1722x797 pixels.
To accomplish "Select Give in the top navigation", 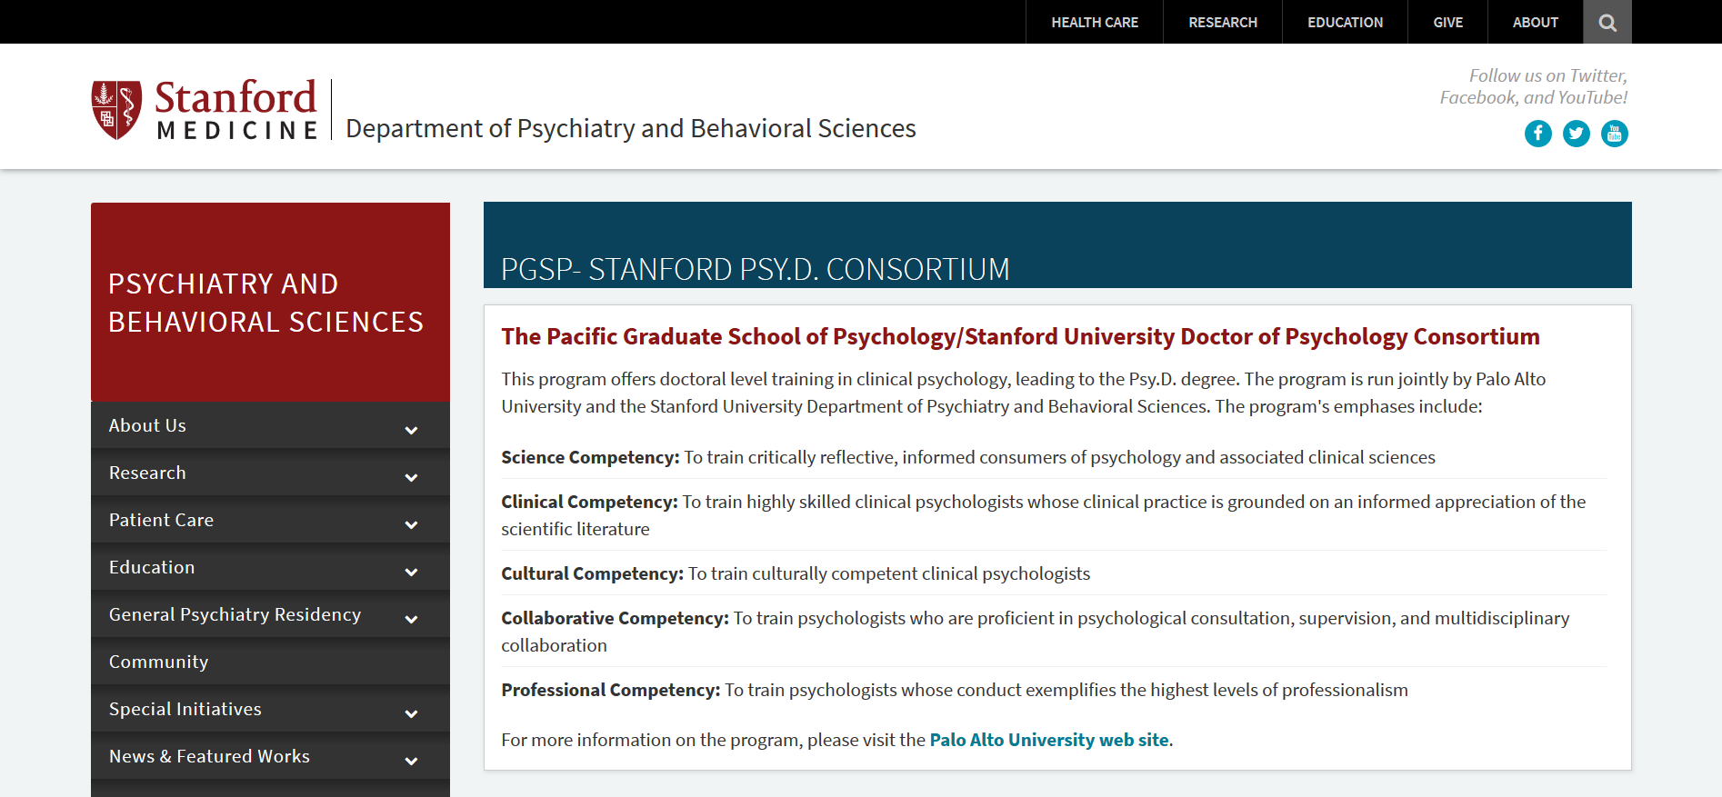I will (1447, 22).
